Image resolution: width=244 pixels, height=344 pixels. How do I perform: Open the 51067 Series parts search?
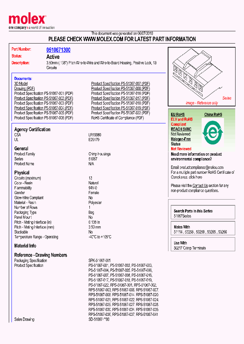182,216
